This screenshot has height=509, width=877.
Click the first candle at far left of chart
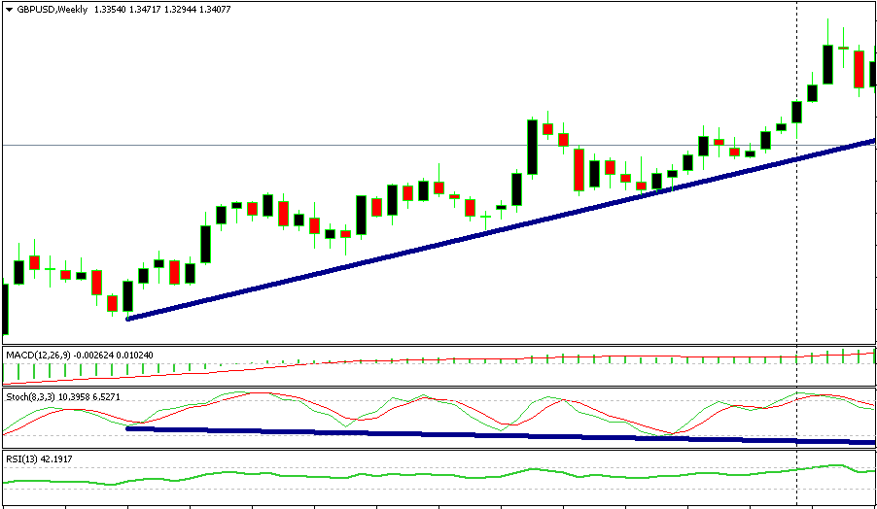coord(4,309)
